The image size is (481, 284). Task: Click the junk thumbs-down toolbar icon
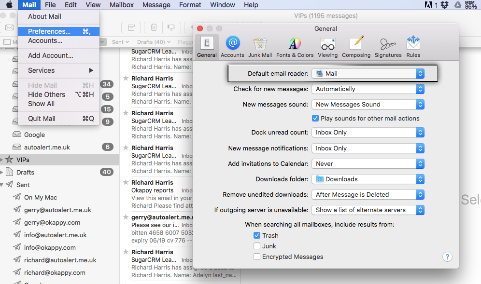pos(171,28)
